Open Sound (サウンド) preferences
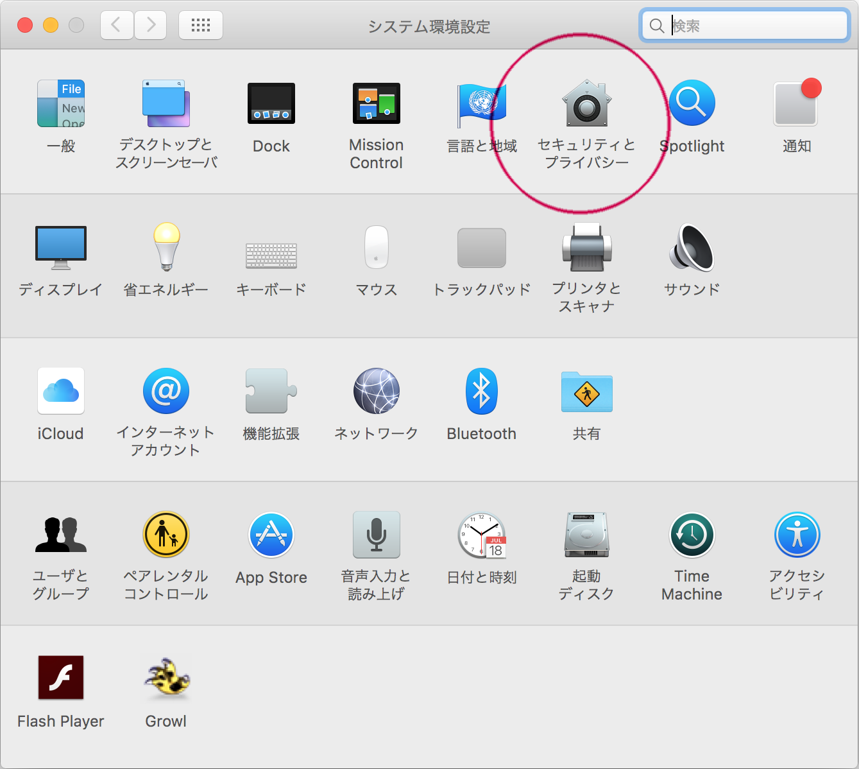 (x=692, y=248)
